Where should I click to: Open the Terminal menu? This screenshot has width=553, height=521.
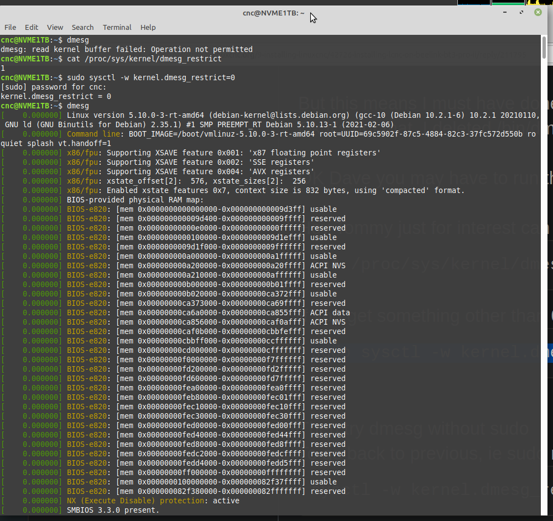coord(117,27)
